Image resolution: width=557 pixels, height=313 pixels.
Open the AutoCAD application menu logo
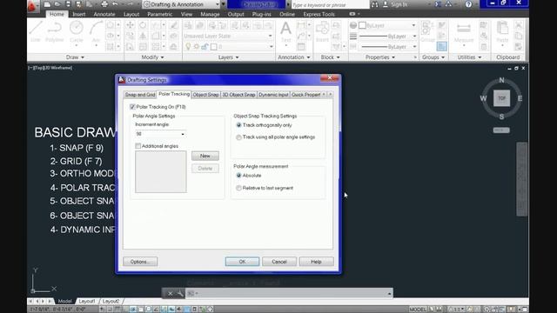(x=32, y=6)
